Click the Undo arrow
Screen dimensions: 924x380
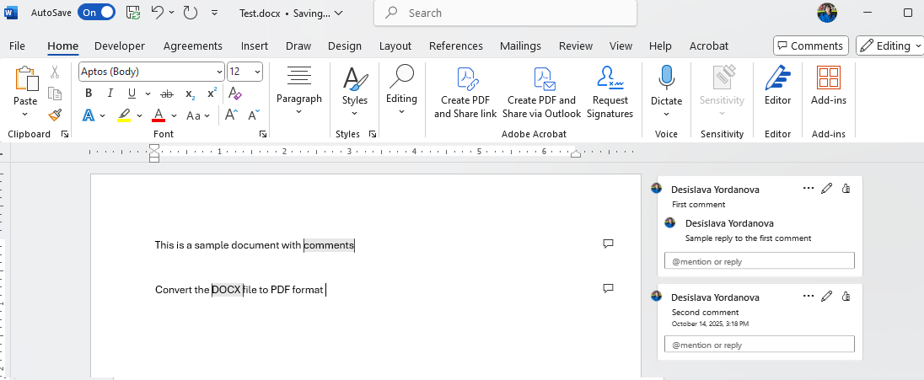[157, 12]
